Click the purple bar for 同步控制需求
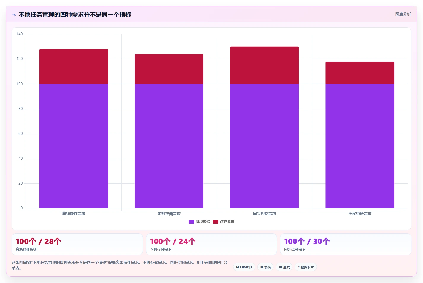Screen dimensions: 423x283 [264, 146]
